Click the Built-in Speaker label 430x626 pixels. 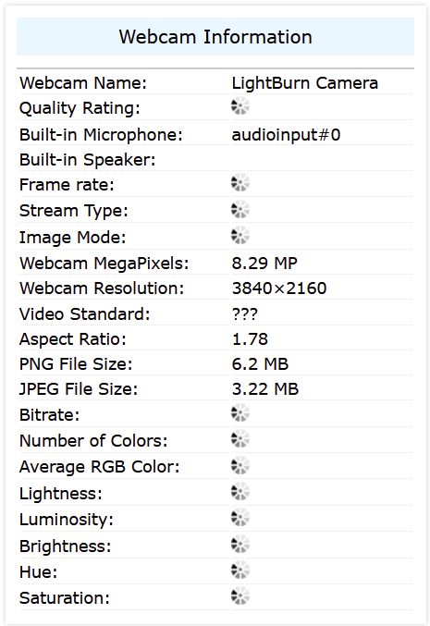coord(88,160)
